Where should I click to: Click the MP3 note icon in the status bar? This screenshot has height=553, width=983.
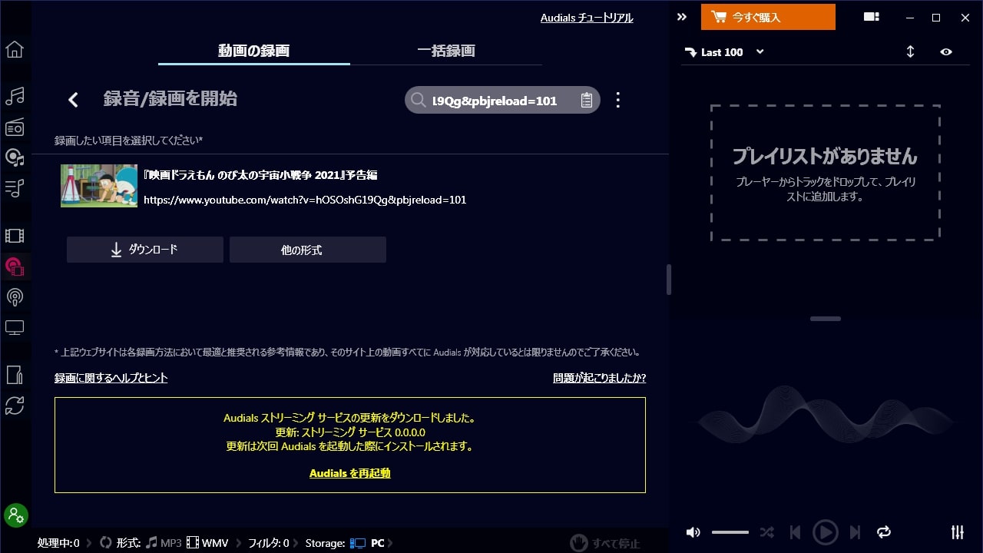151,543
